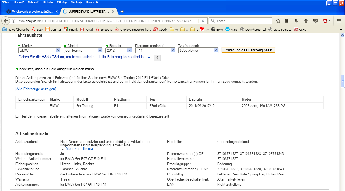The image size is (345, 191).
Task: Open a new tab with plus button
Action: point(122,12)
